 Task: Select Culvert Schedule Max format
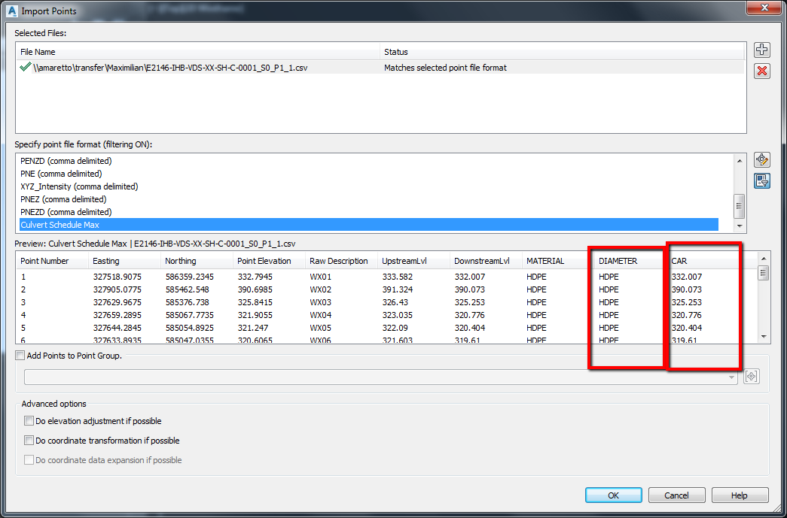click(369, 225)
